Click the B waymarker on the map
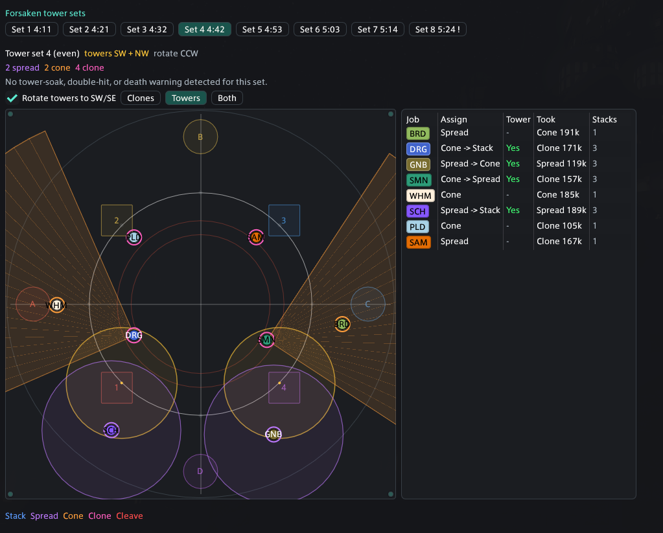Image resolution: width=663 pixels, height=533 pixels. click(x=200, y=137)
